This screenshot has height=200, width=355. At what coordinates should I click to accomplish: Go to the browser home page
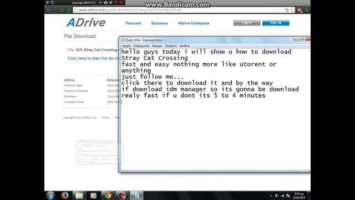click(68, 10)
